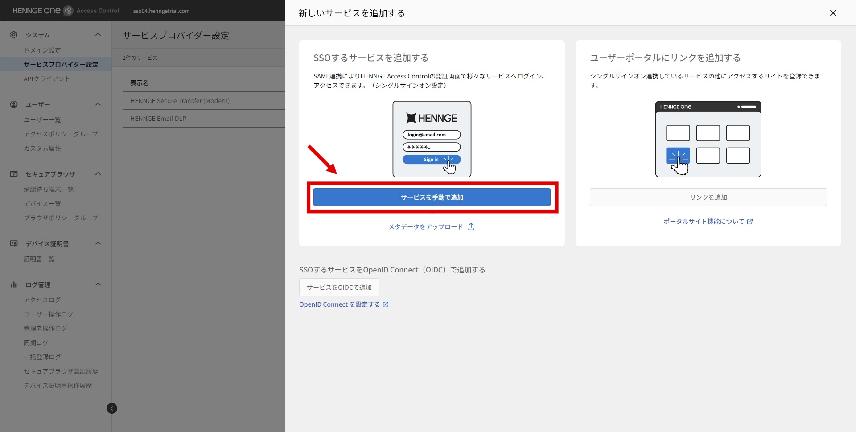Screen dimensions: 856x432
Task: Collapse the ログ管理 section chevron
Action: (x=98, y=284)
